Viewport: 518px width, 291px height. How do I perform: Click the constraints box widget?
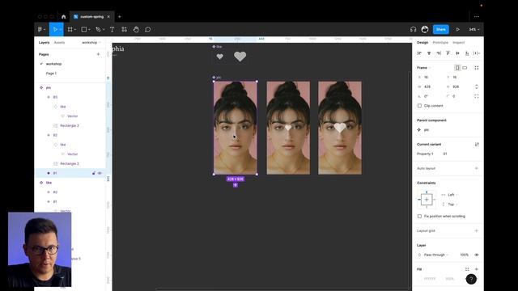tap(427, 200)
